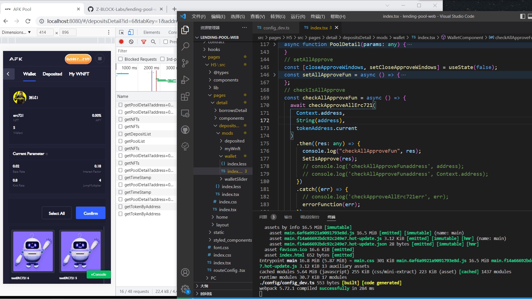The width and height of the screenshot is (532, 299).
Task: Reload the page in Chrome
Action: 28,21
